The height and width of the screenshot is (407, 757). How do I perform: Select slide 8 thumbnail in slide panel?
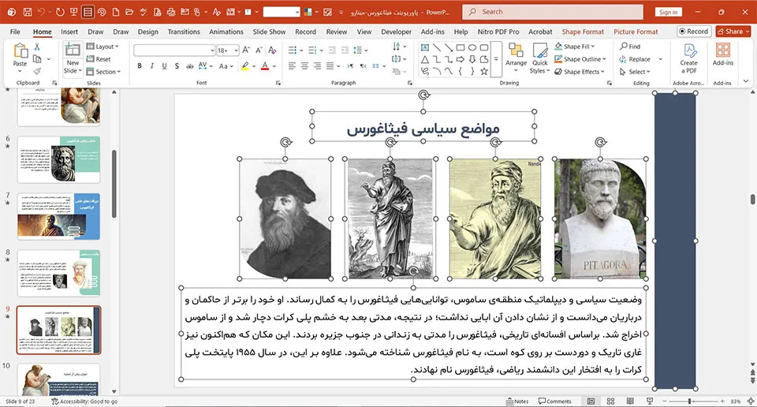[x=58, y=273]
